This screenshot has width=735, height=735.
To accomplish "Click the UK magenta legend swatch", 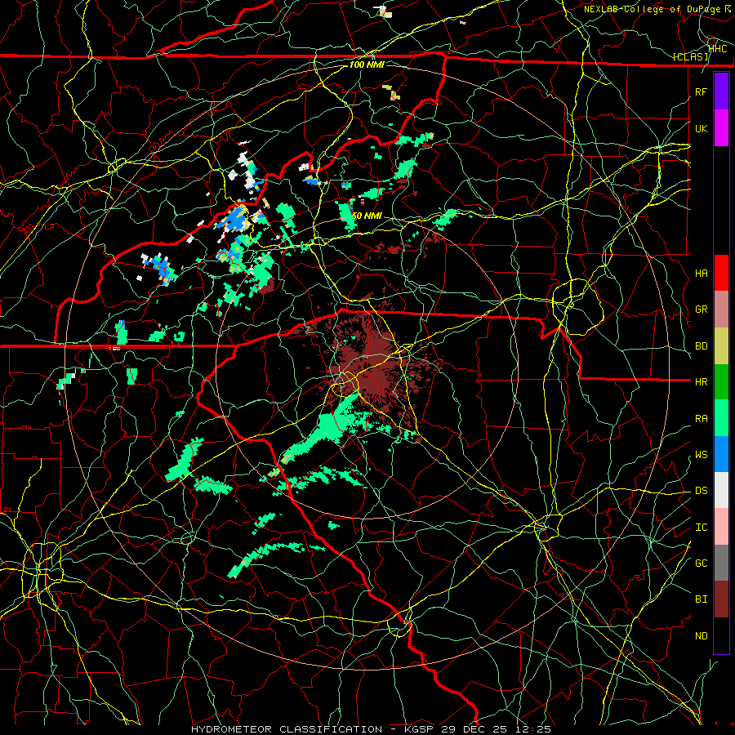I will point(721,128).
